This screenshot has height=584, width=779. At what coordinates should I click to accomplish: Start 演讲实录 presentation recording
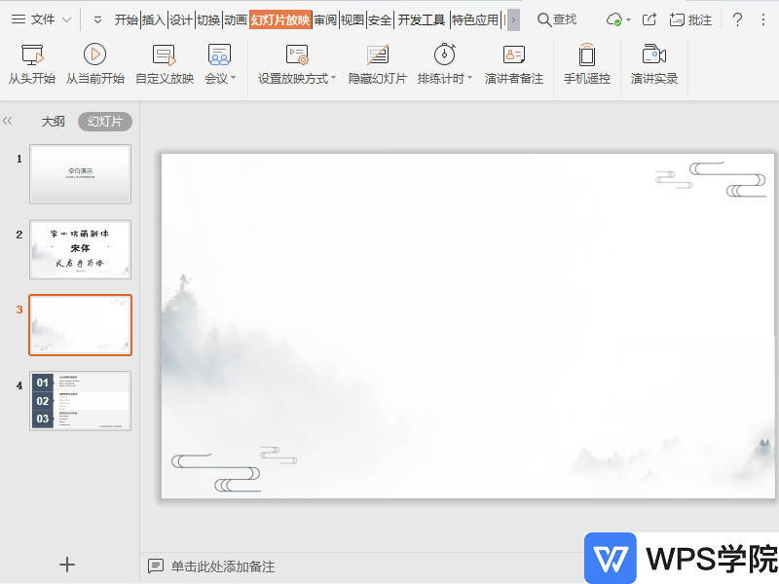656,65
